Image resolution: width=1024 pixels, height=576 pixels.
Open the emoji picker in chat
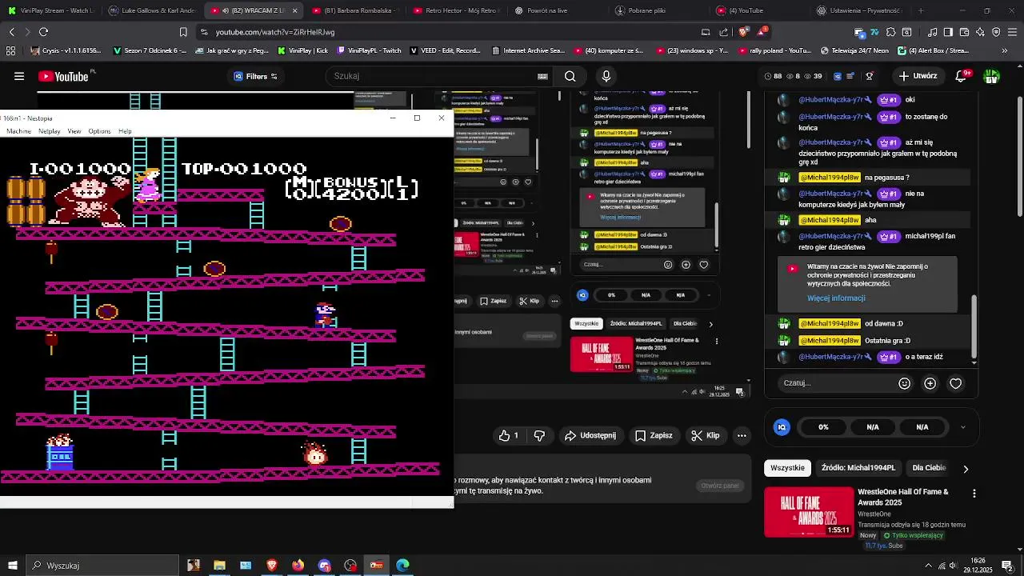[905, 383]
